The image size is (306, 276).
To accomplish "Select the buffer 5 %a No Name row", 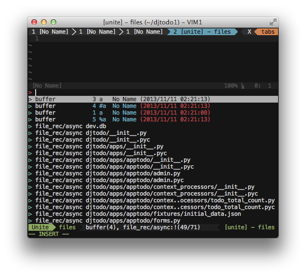I will 153,119.
